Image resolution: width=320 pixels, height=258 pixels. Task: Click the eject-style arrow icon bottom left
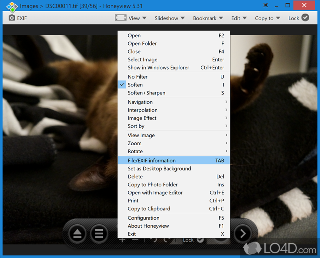point(77,233)
